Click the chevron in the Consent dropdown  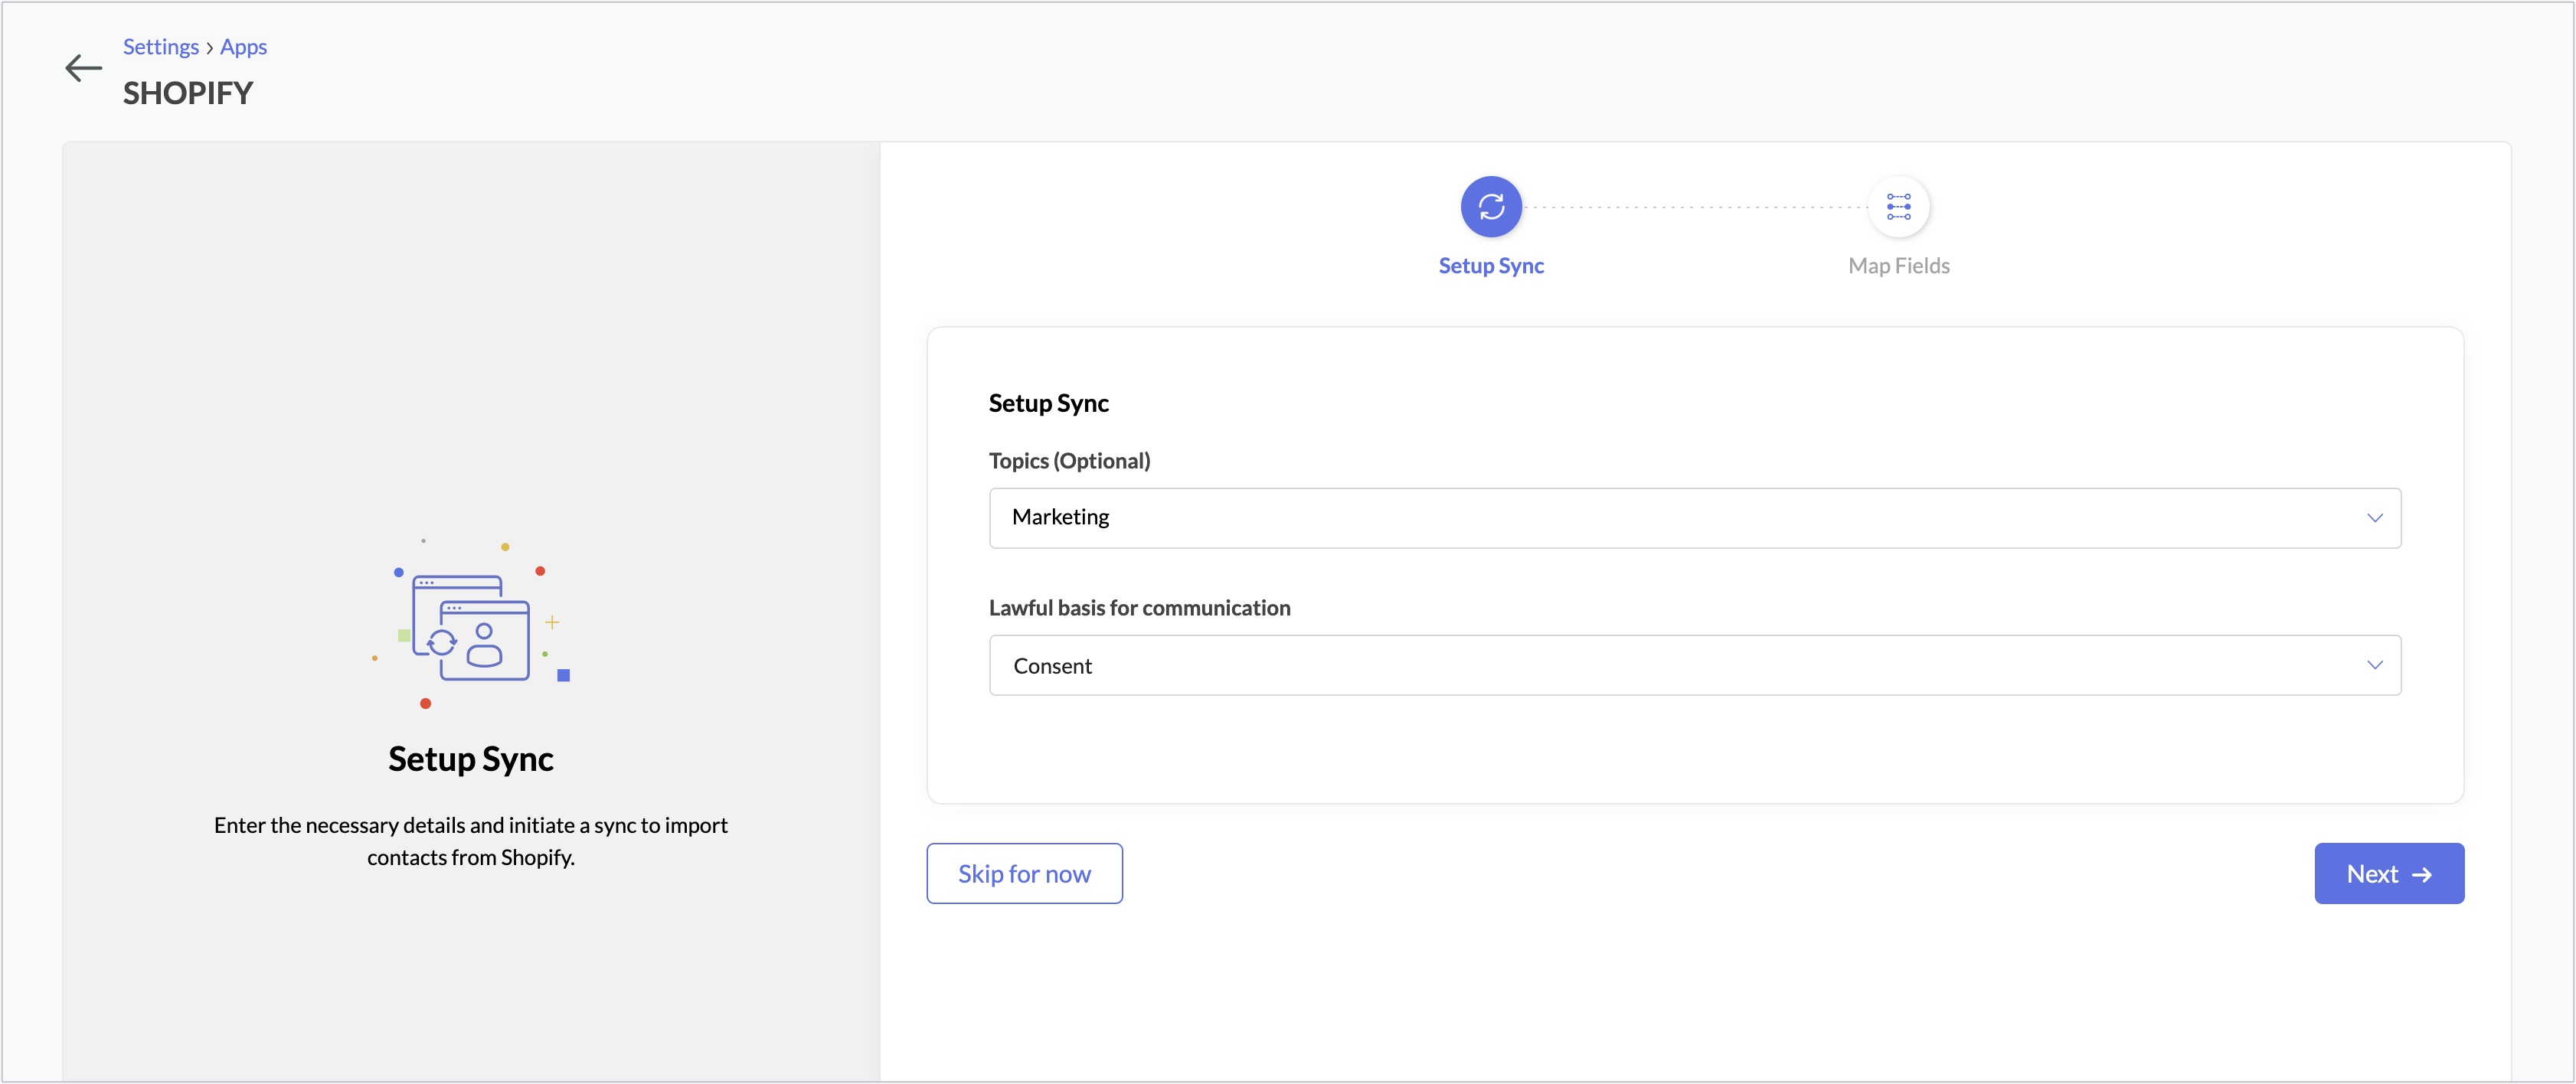(2374, 665)
